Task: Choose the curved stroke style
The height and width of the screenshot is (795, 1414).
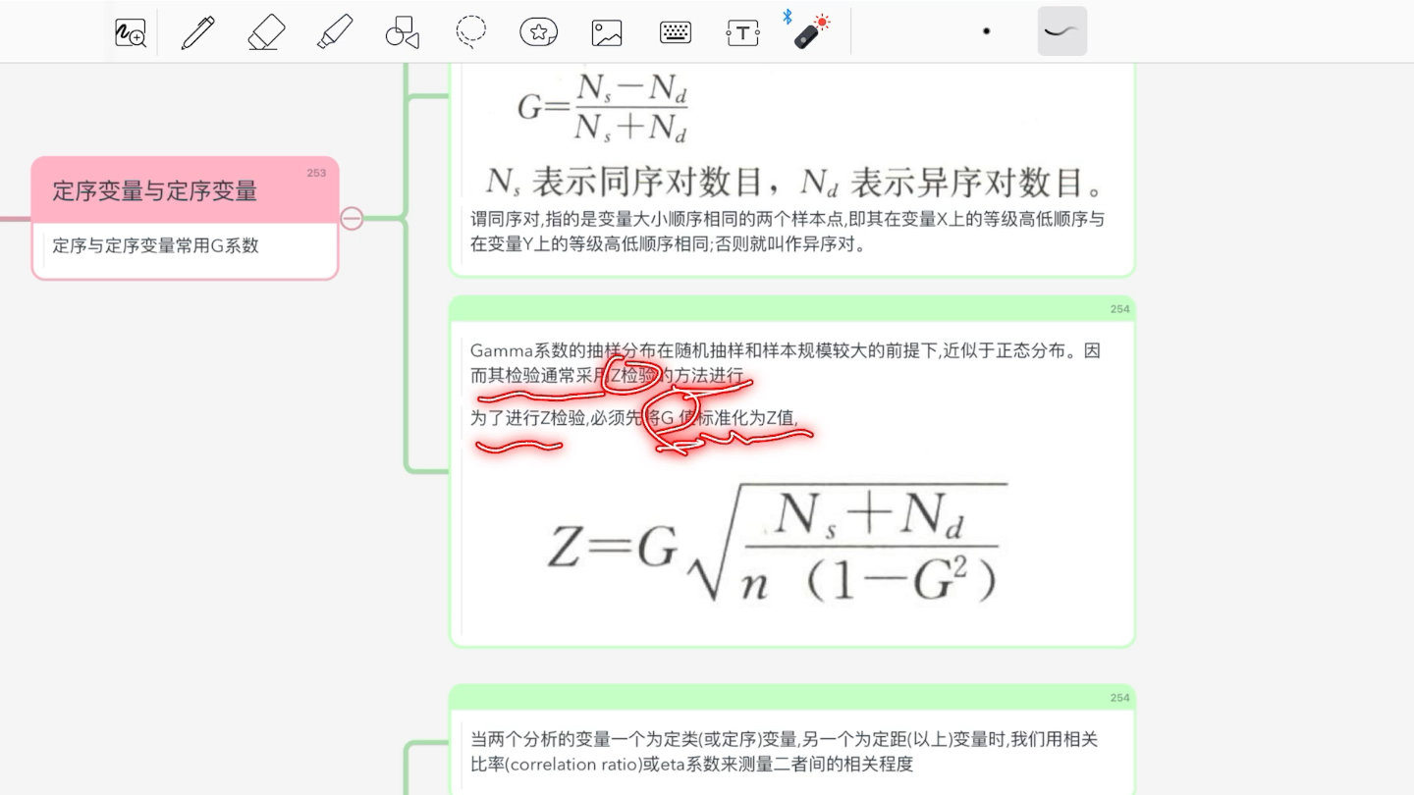Action: point(1062,31)
